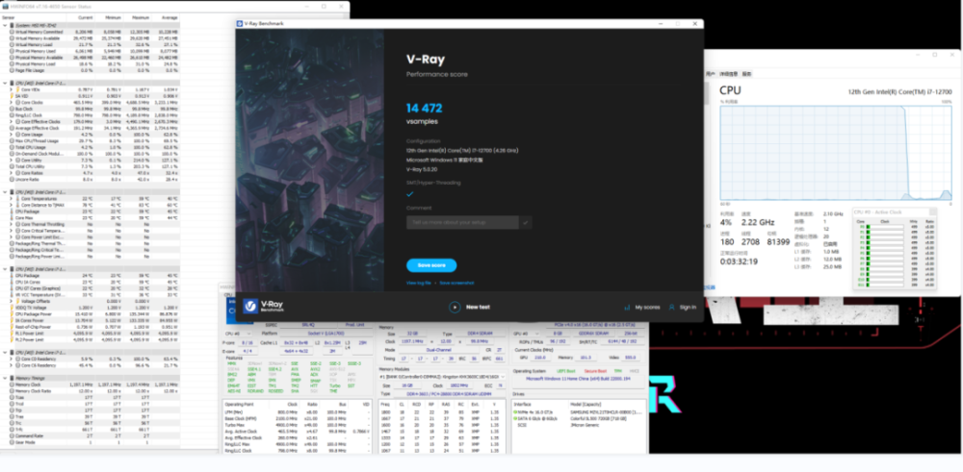Open My scores chart icon
This screenshot has width=963, height=472.
coord(626,307)
